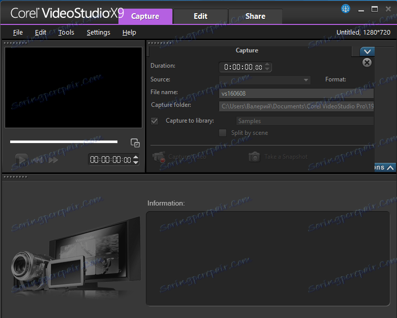Image resolution: width=397 pixels, height=318 pixels.
Task: Open the Tools menu
Action: 66,33
